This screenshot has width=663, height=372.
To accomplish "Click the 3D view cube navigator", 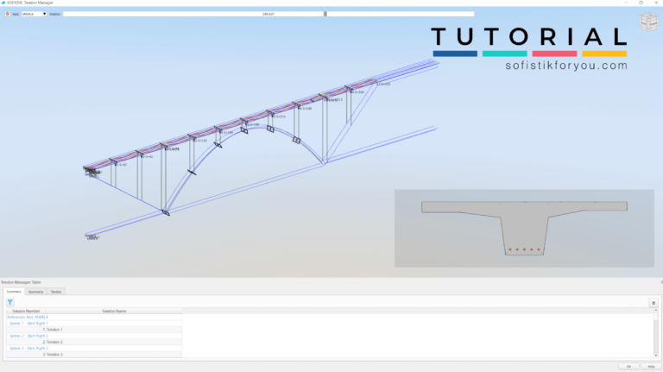I will (648, 22).
